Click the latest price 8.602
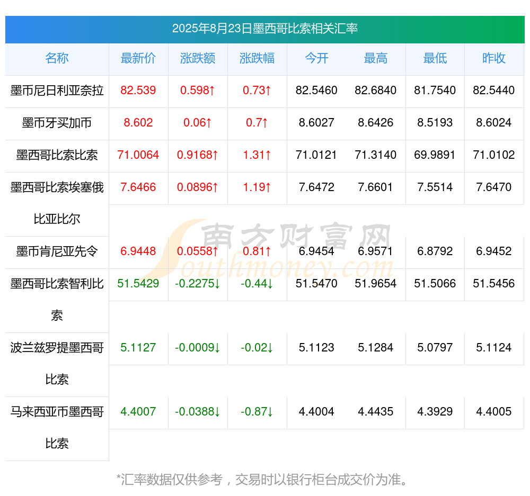Image resolution: width=530 pixels, height=496 pixels. pyautogui.click(x=138, y=123)
